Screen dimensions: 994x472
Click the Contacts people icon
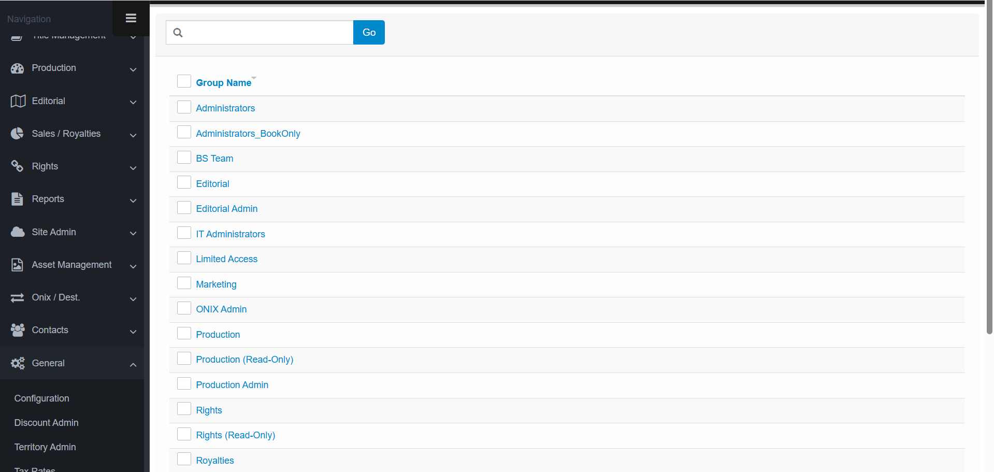18,330
